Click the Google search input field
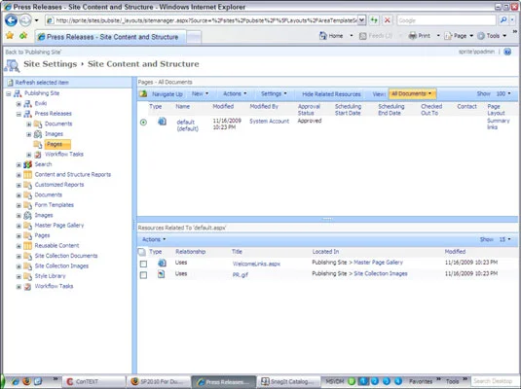Viewport: 521px width, 389px height. (x=446, y=20)
